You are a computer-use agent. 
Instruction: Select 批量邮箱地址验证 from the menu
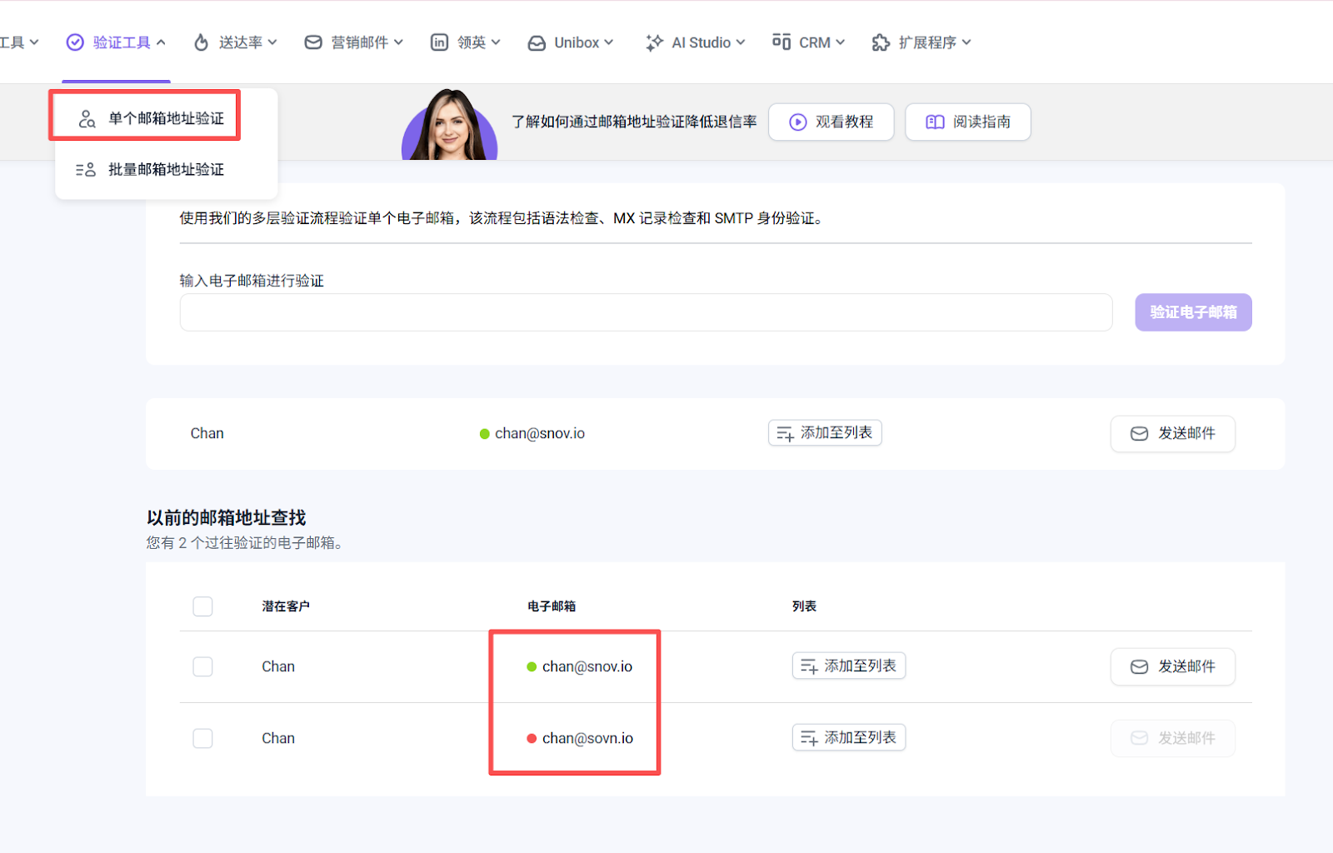(164, 169)
